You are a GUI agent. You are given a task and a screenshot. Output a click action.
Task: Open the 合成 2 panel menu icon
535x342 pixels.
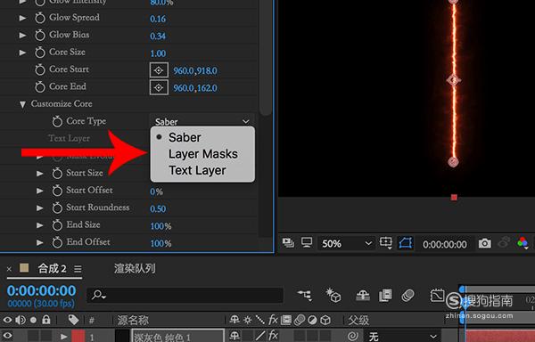click(78, 269)
